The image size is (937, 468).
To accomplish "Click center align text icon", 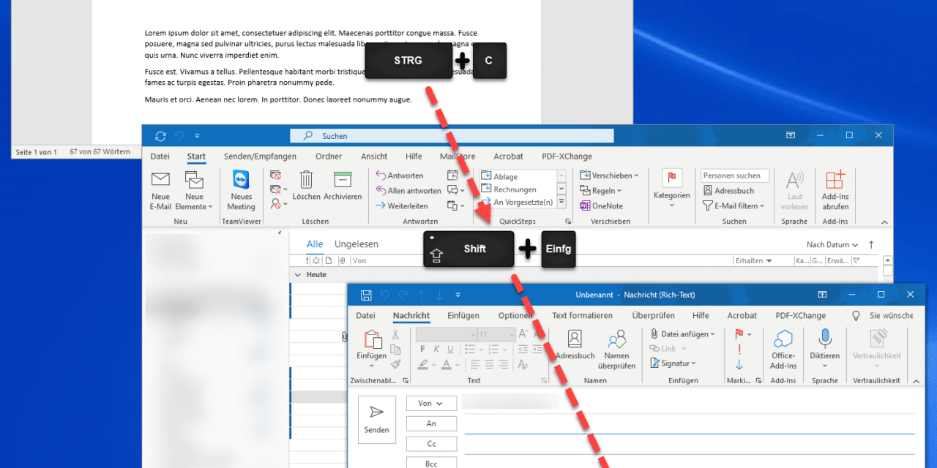I will point(490,364).
